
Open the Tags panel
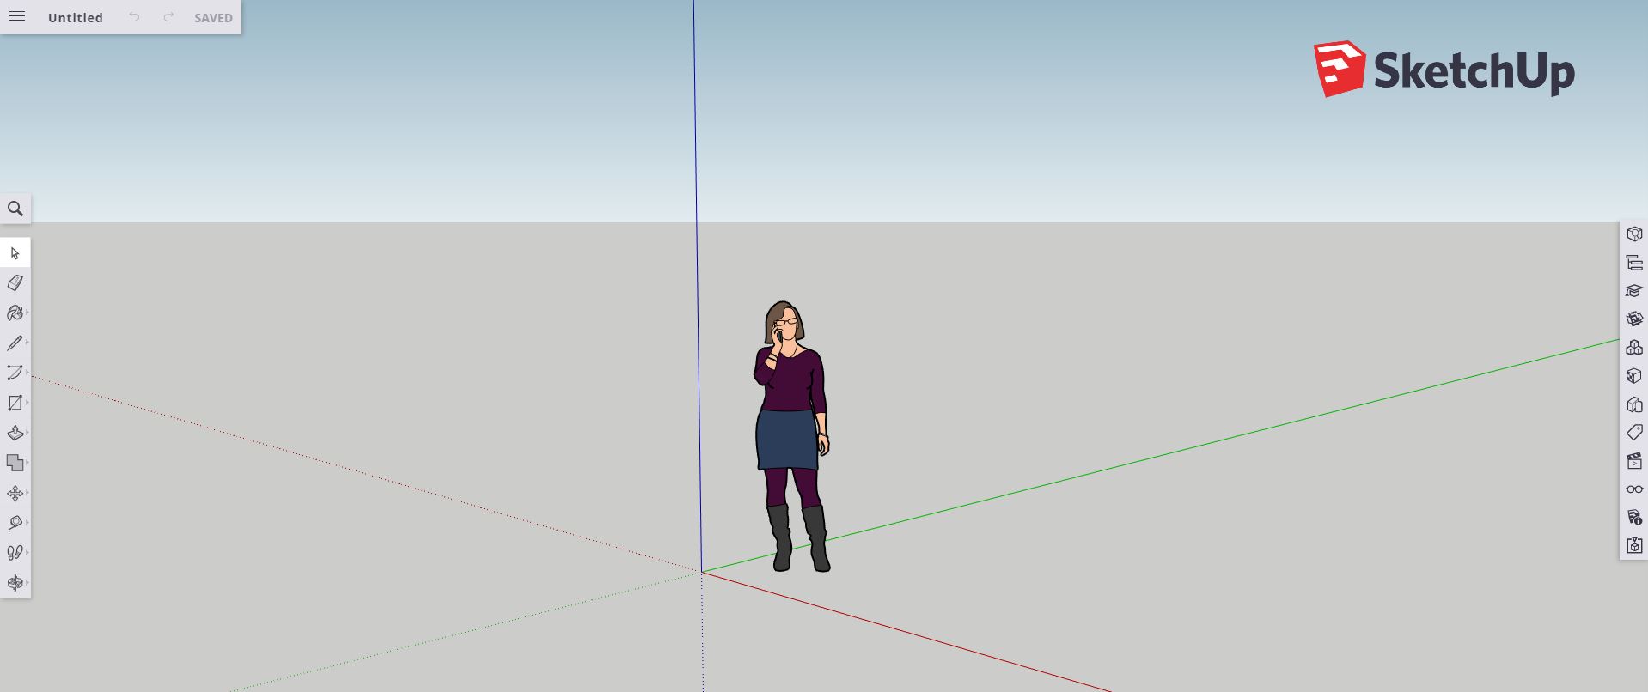1634,432
